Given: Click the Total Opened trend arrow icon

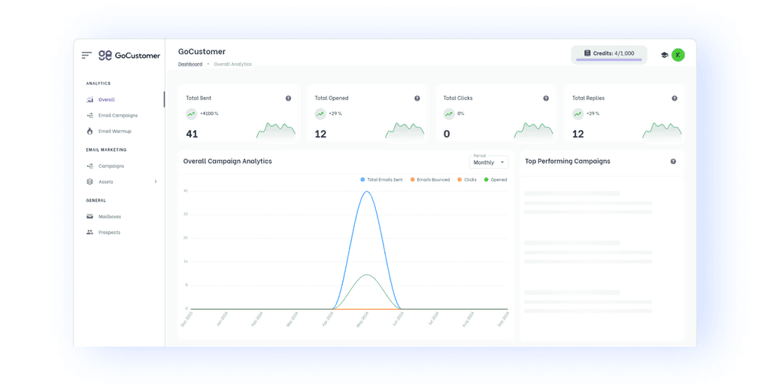Looking at the screenshot, I should pyautogui.click(x=320, y=114).
